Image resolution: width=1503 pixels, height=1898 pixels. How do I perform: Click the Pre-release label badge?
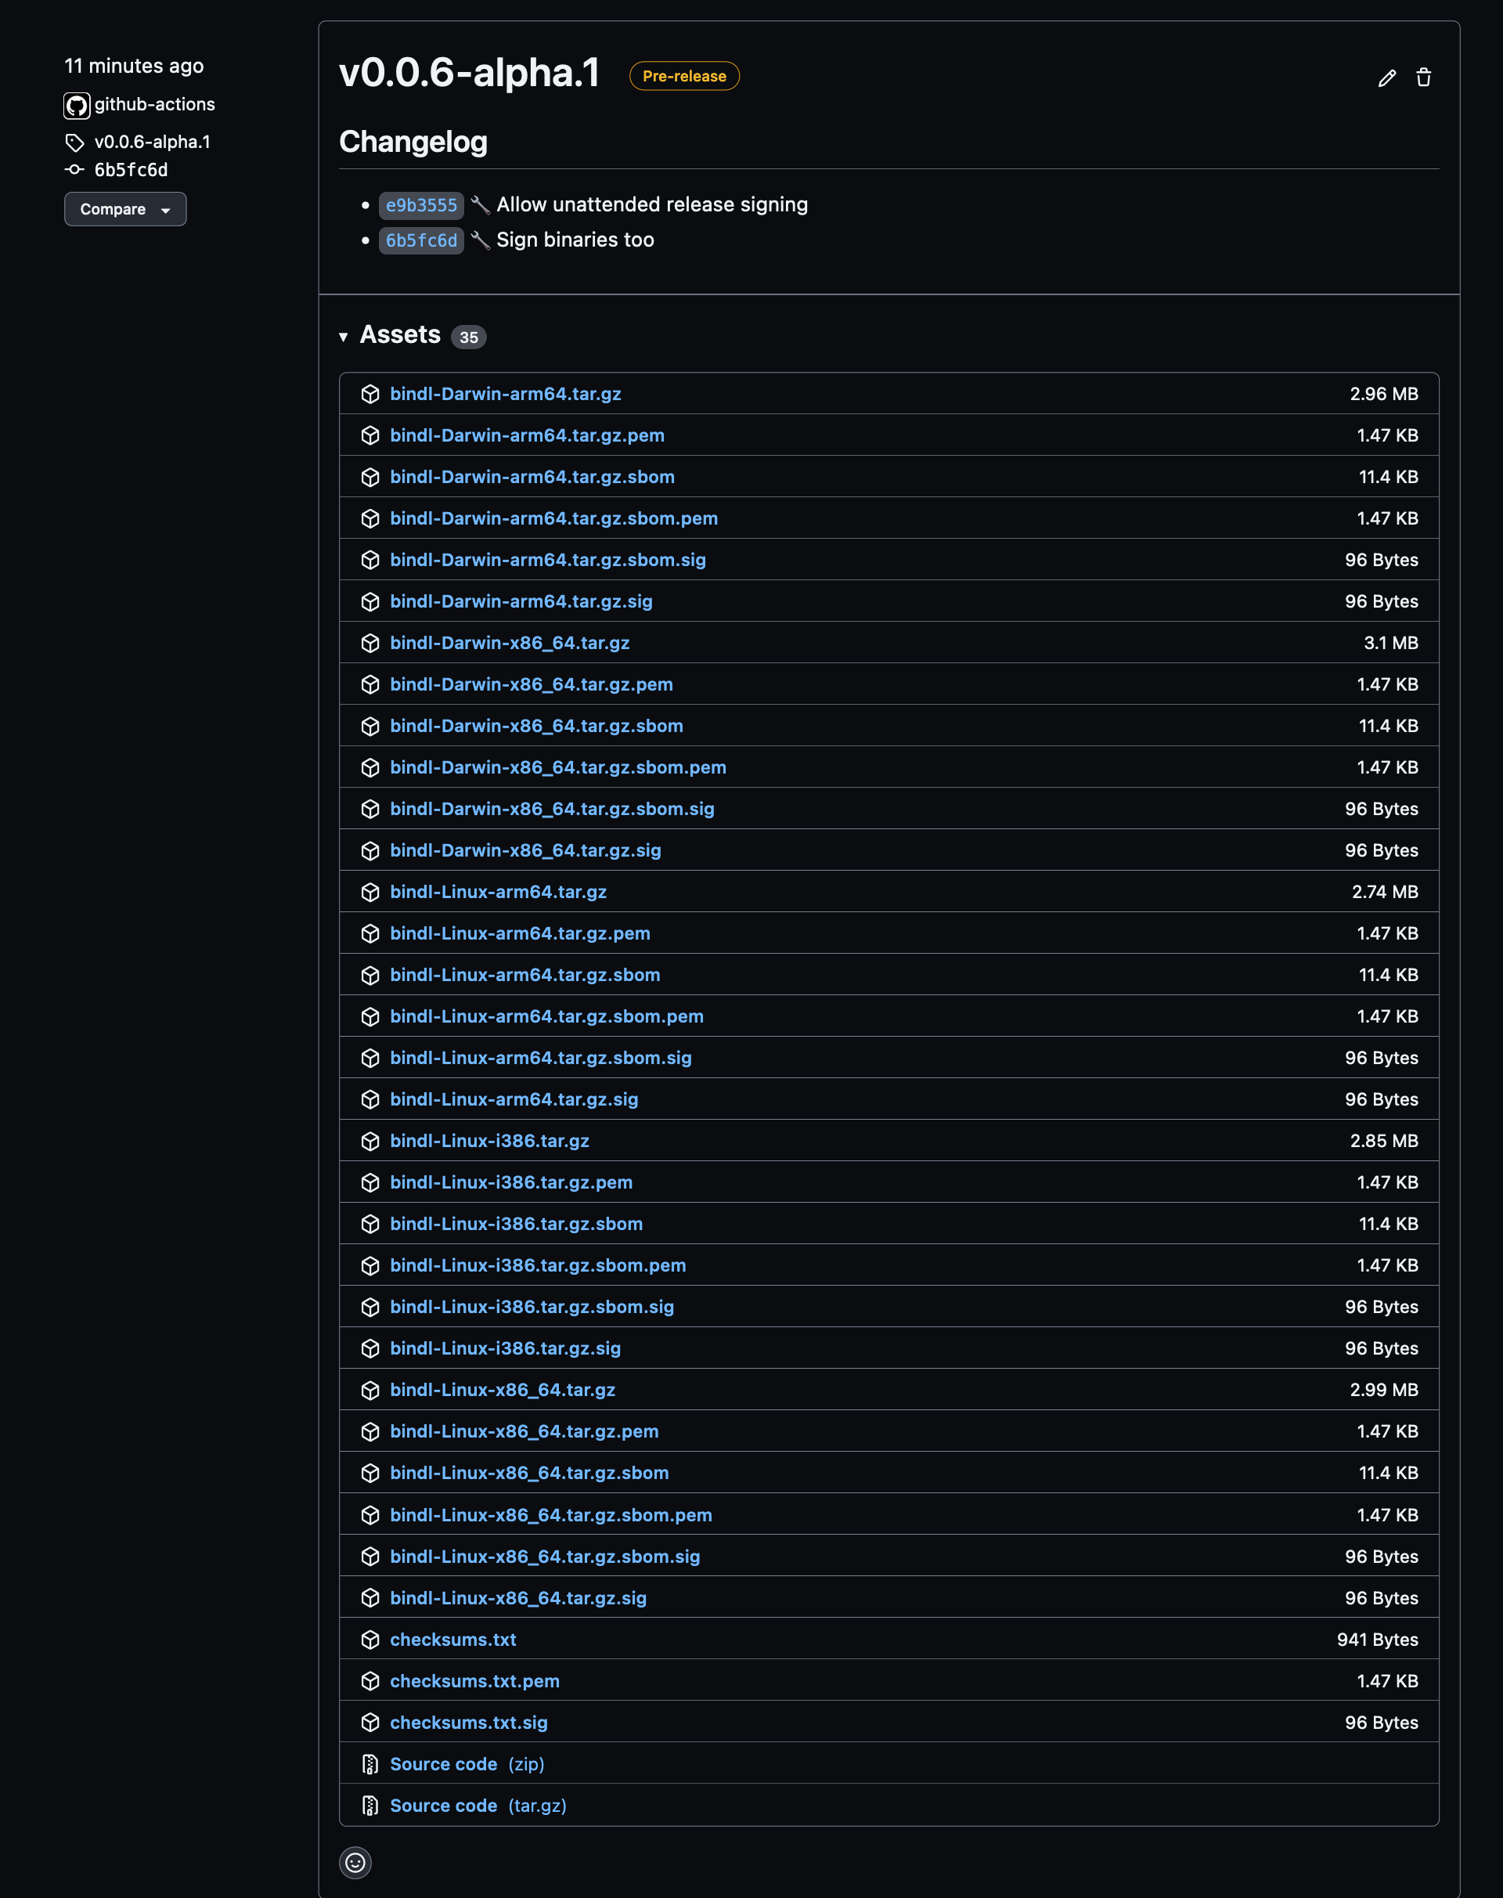pos(683,77)
